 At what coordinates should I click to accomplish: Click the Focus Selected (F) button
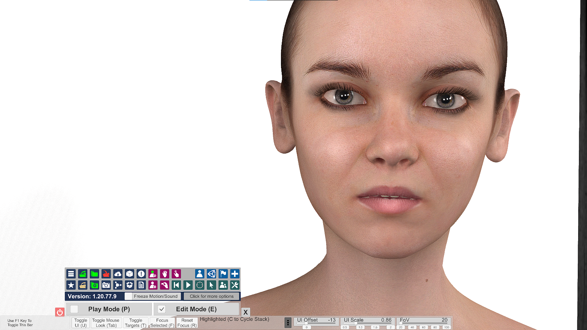pos(162,323)
